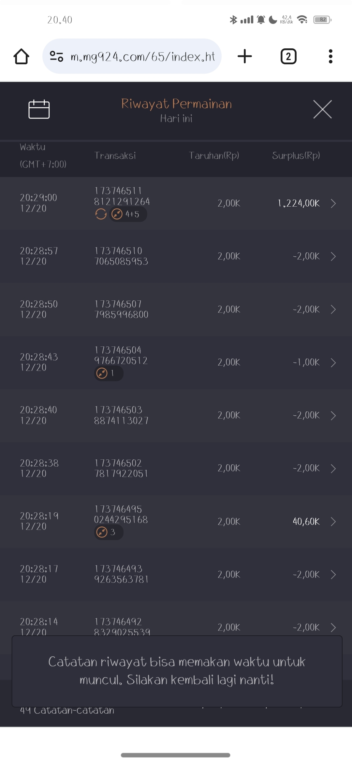
Task: Expand the 20:28:57 transaction details
Action: 333,256
